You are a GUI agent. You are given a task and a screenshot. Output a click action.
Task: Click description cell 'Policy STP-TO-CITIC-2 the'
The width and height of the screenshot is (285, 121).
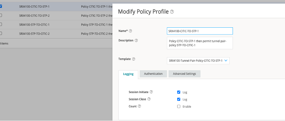tap(97, 33)
